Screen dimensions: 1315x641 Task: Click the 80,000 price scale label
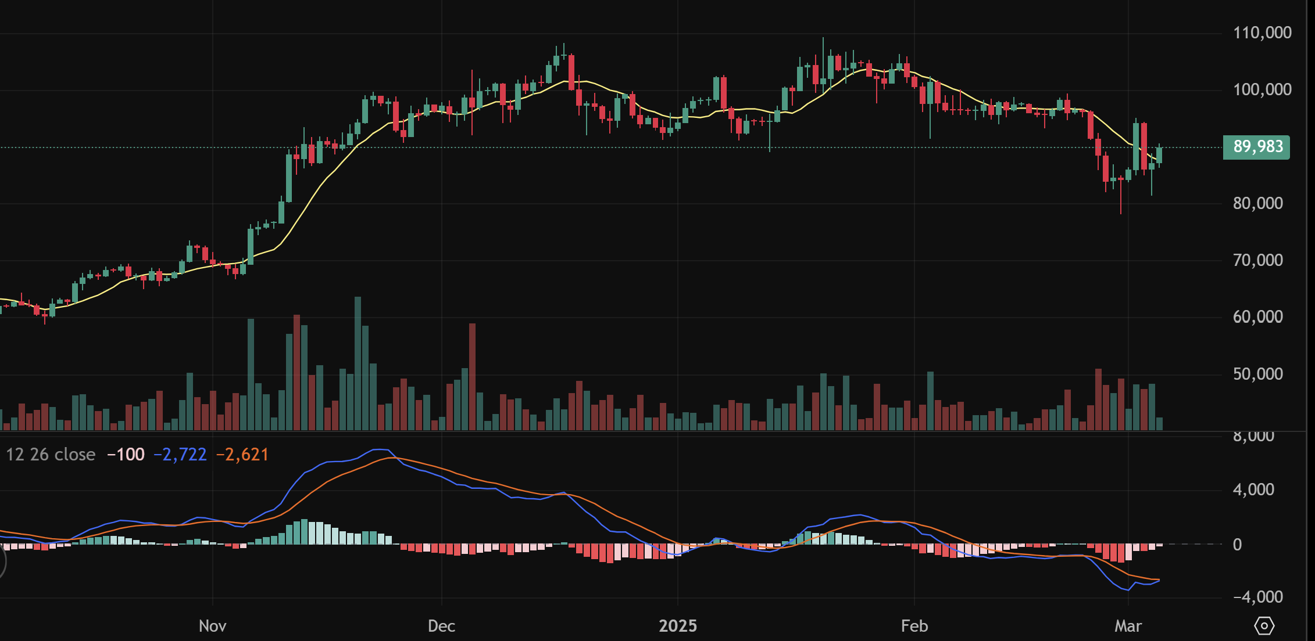coord(1257,203)
